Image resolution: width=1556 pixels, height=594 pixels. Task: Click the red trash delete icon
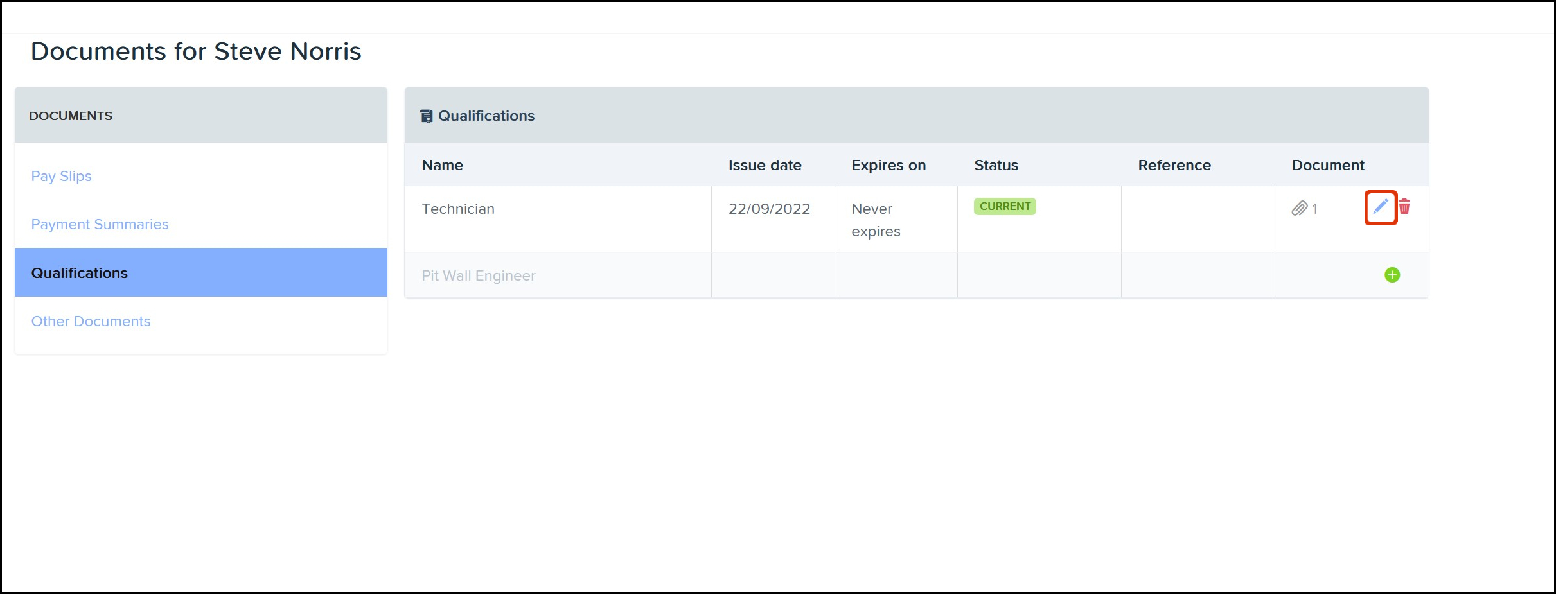coord(1404,207)
